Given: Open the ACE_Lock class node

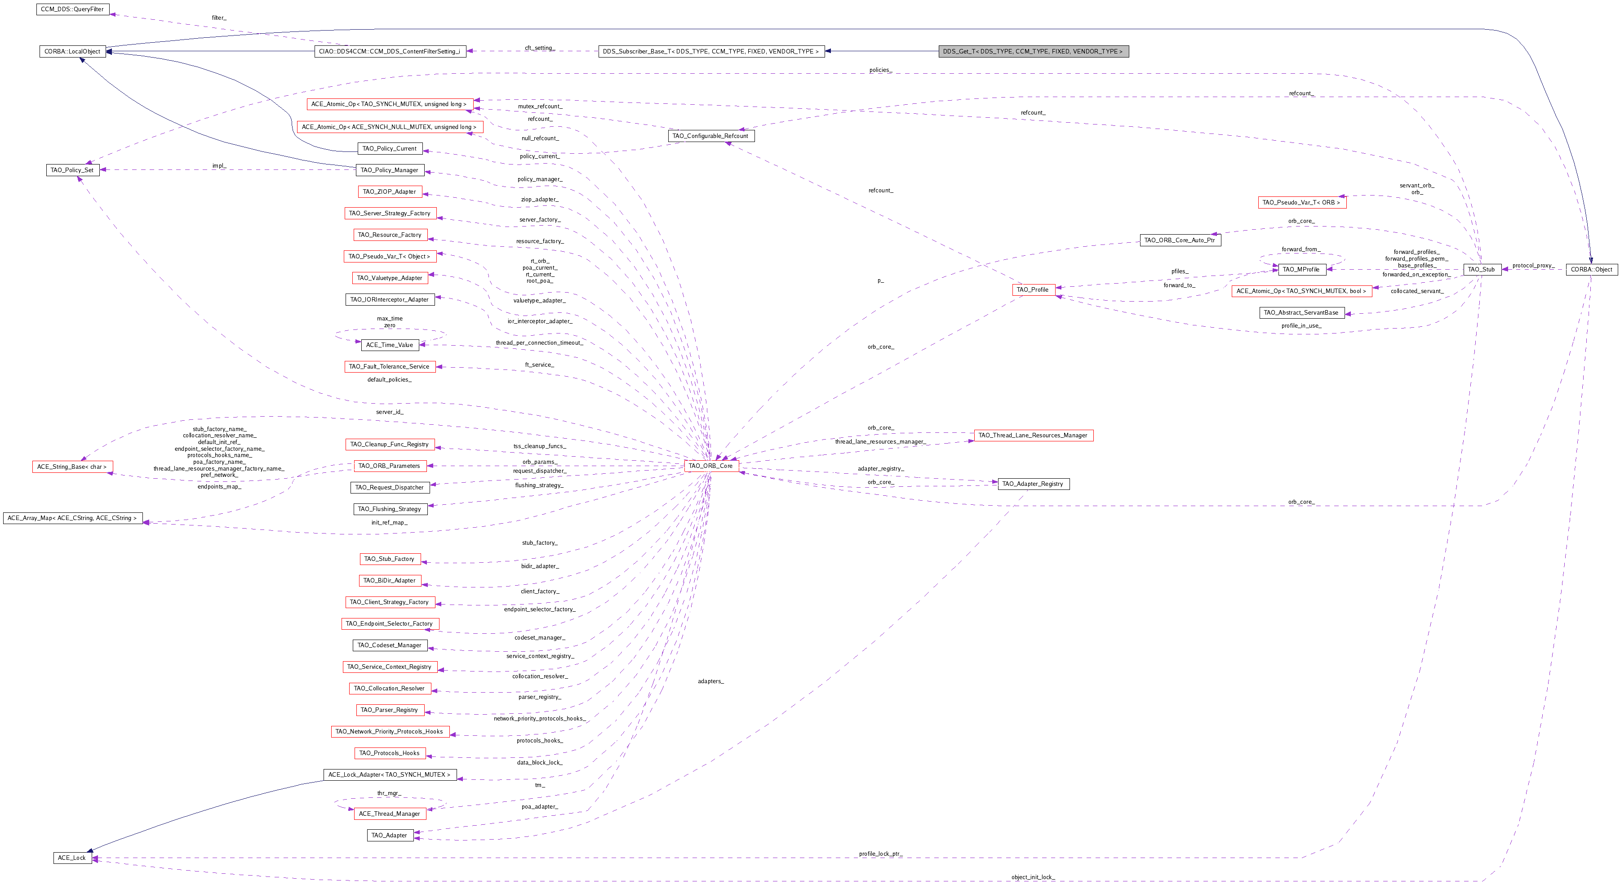Looking at the screenshot, I should point(72,858).
